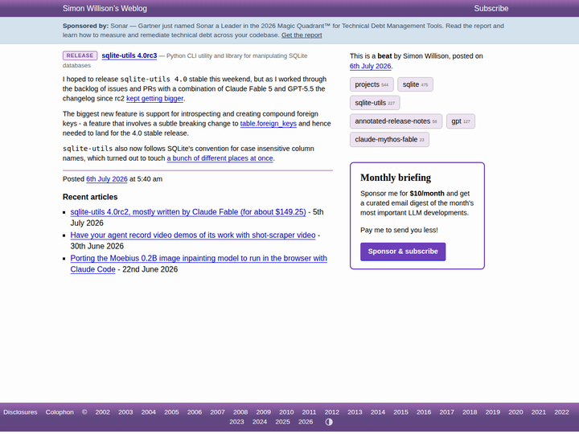This screenshot has height=434, width=579.
Task: Go to the 2025 archive
Action: click(x=282, y=422)
